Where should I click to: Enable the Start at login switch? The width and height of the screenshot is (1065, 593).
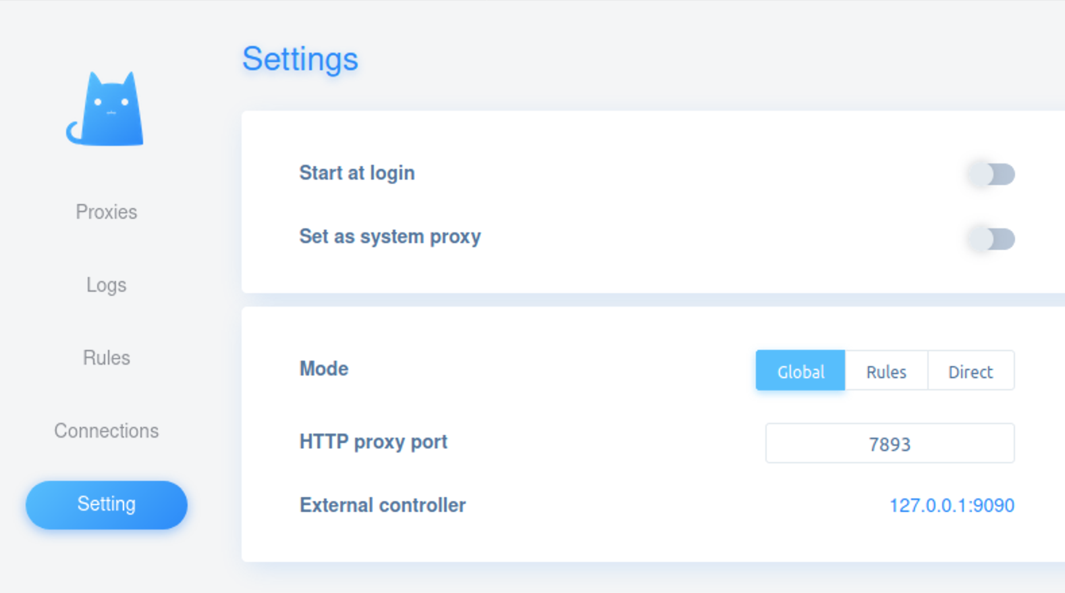(x=991, y=174)
